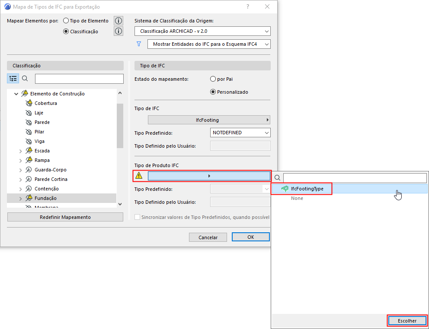Viewport: 429px width, 329px height.
Task: Click the Cobertura row icon
Action: (x=29, y=103)
